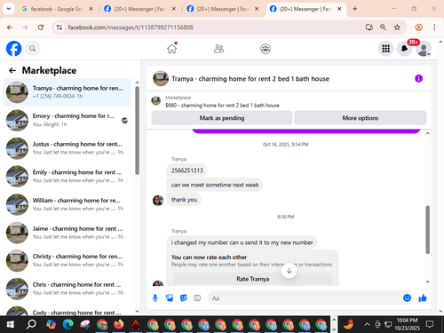The width and height of the screenshot is (444, 333).
Task: Open the notifications bell icon
Action: point(405,49)
